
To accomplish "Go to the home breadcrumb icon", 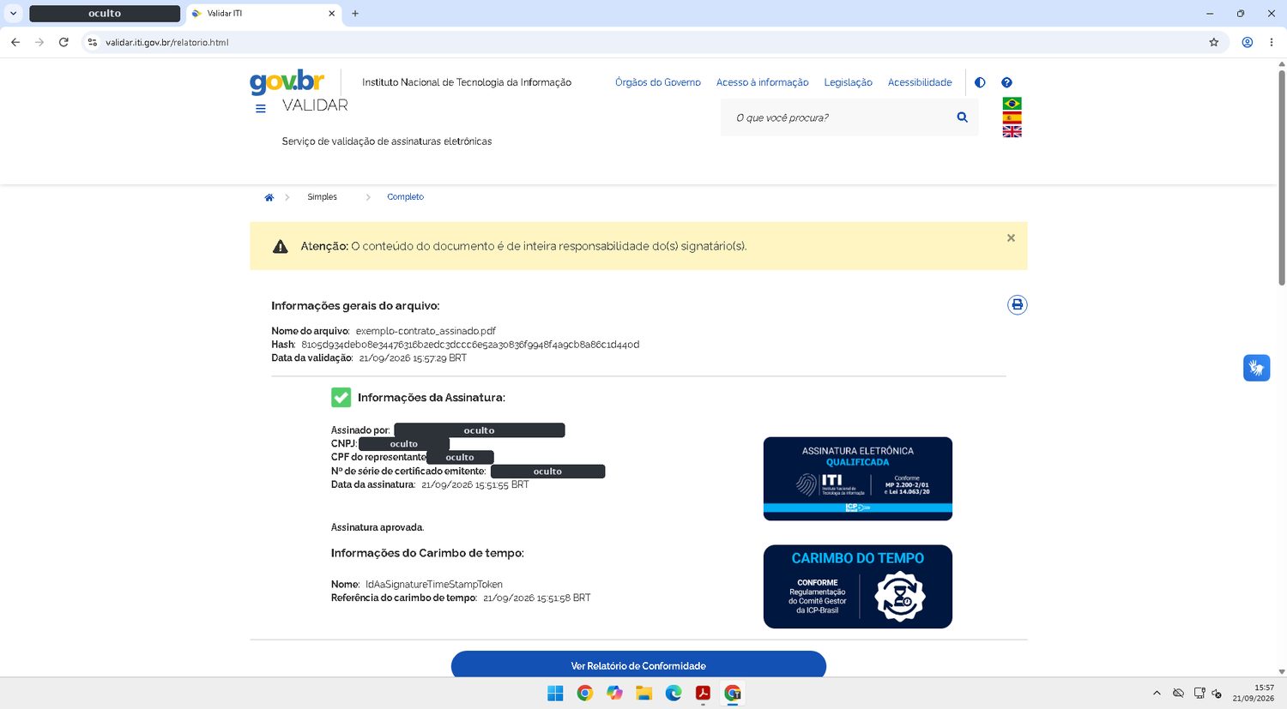I will 269,197.
